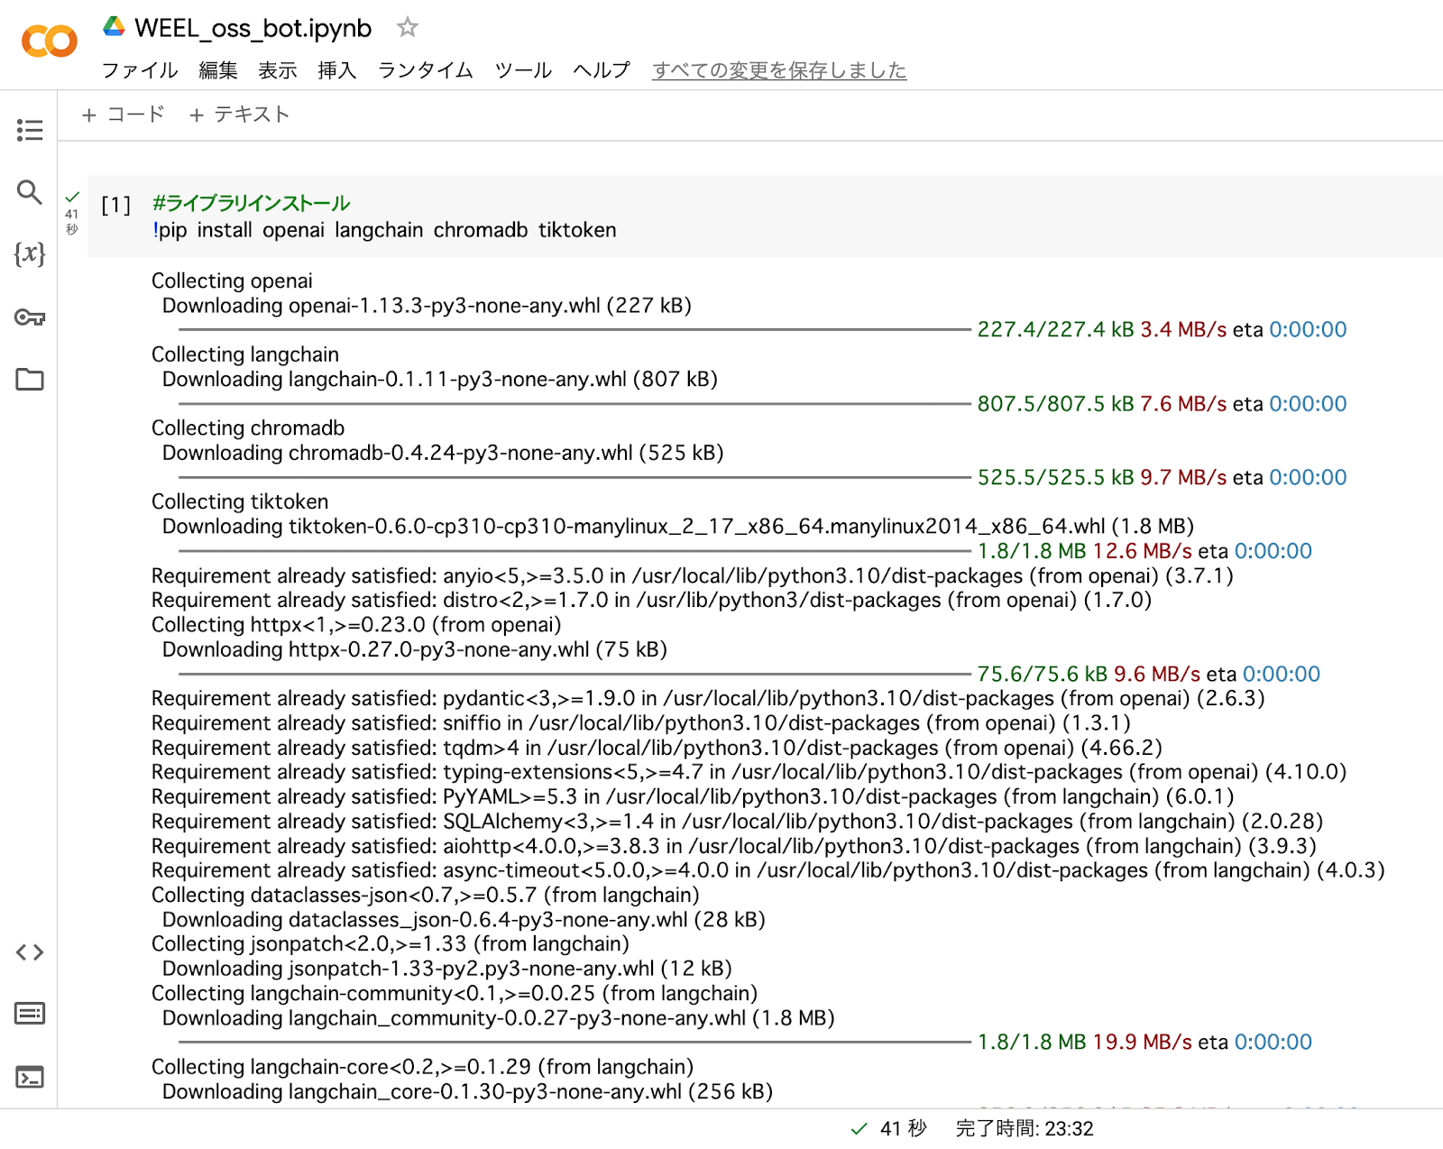Open the ランタイム menu

[x=426, y=70]
